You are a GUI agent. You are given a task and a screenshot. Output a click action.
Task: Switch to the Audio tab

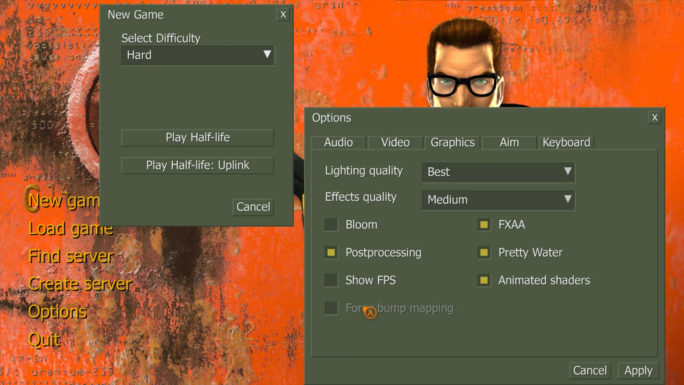tap(339, 142)
